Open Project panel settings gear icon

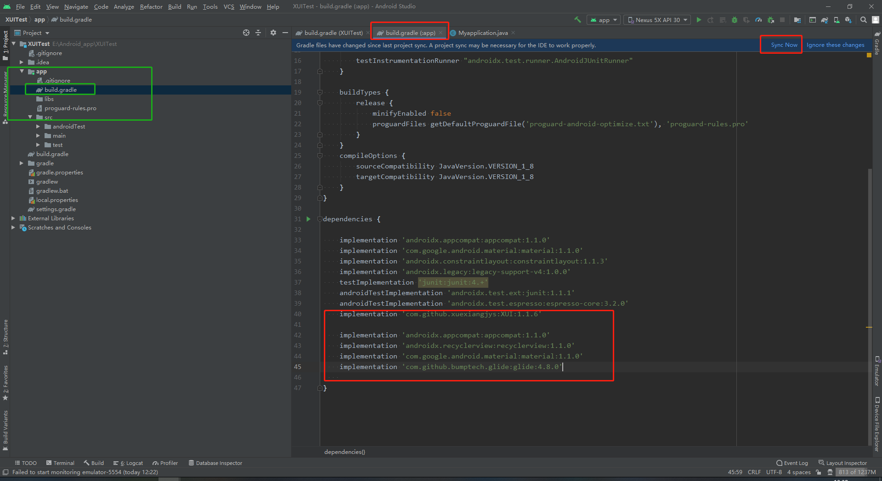pos(273,33)
